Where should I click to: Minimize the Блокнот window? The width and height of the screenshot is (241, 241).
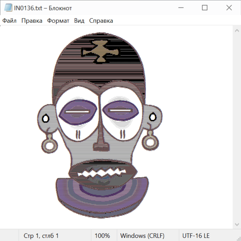(180, 8)
